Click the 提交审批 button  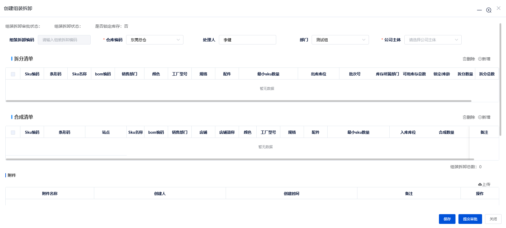pos(470,219)
